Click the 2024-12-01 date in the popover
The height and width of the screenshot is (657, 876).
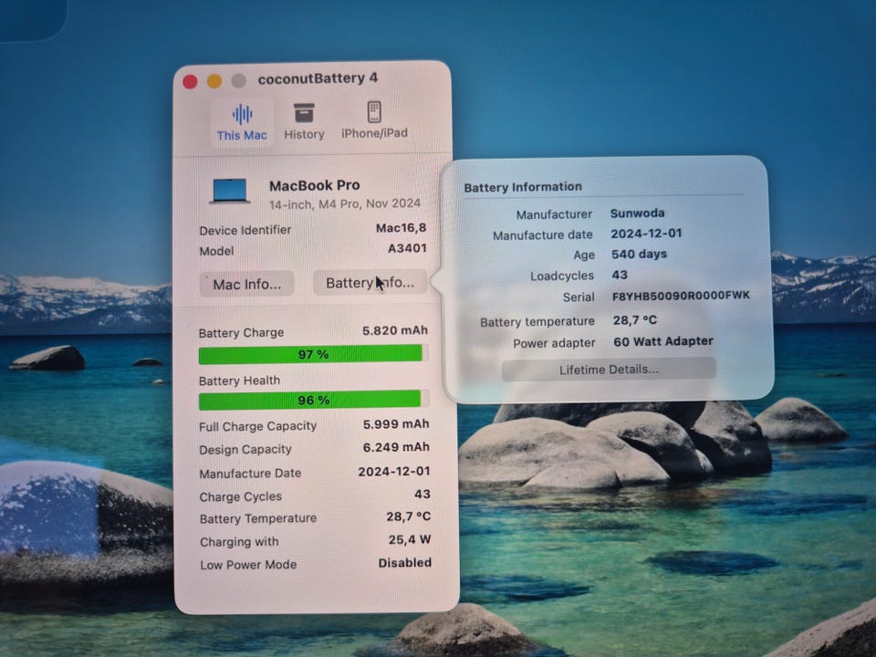click(x=646, y=234)
